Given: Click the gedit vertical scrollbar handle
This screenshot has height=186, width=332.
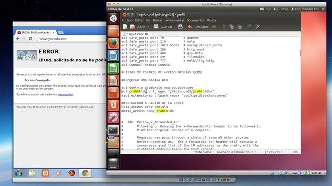Looking at the screenshot, I should point(300,53).
